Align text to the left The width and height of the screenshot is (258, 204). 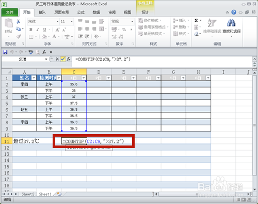80,28
